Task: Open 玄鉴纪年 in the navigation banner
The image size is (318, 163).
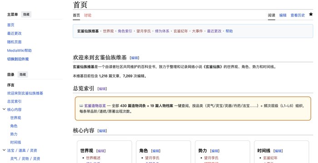Action: pyautogui.click(x=181, y=31)
